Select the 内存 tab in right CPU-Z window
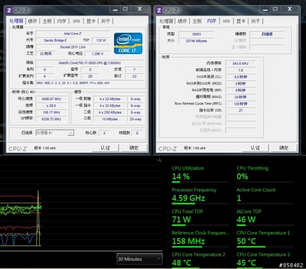Image resolution: width=306 pixels, height=269 pixels. [211, 21]
